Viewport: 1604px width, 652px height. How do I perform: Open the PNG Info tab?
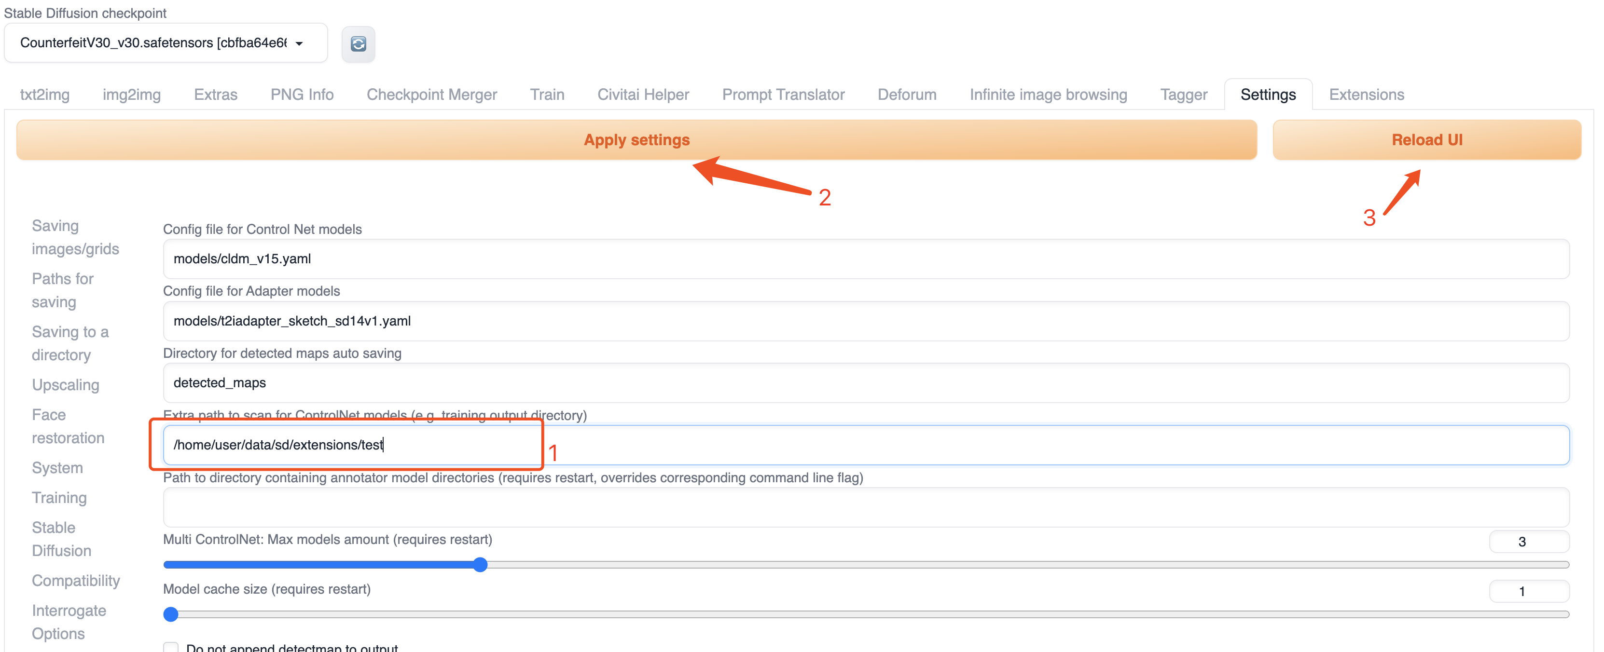[x=302, y=95]
